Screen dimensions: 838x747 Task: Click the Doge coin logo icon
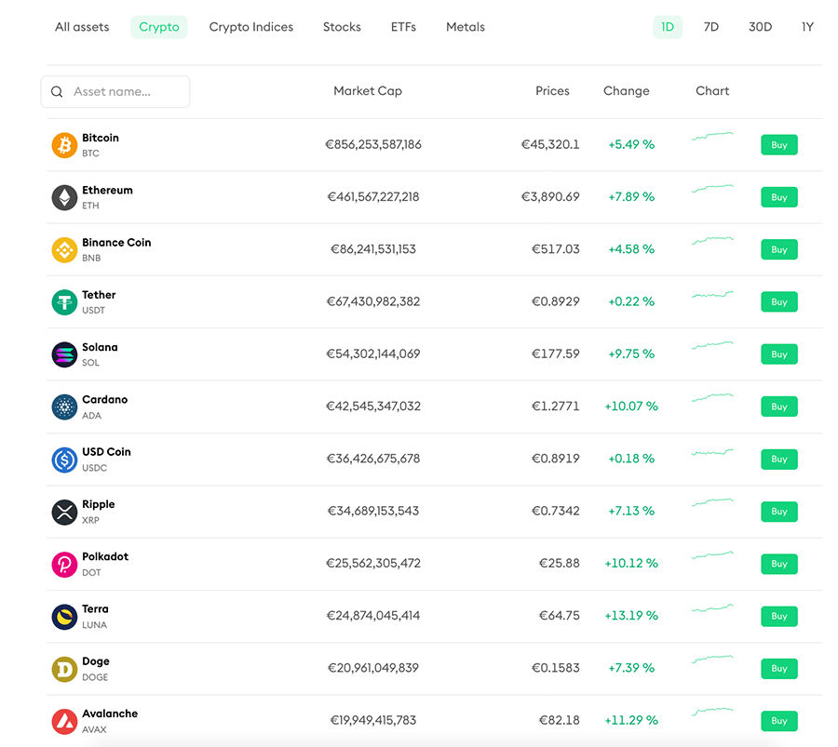(x=64, y=669)
